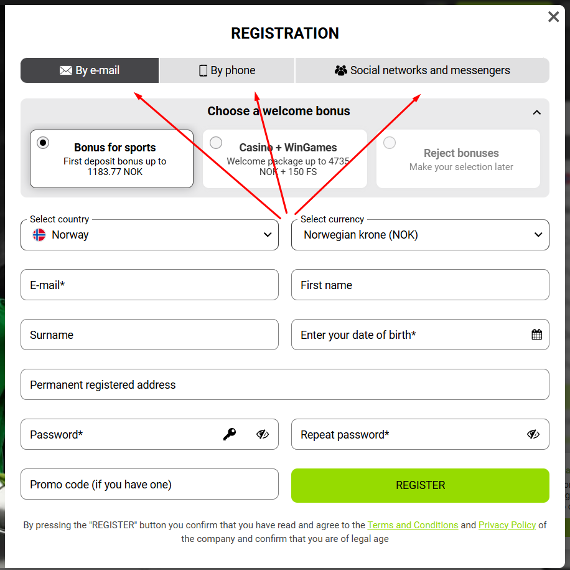Collapse the Choose a welcome bonus section

click(x=536, y=113)
